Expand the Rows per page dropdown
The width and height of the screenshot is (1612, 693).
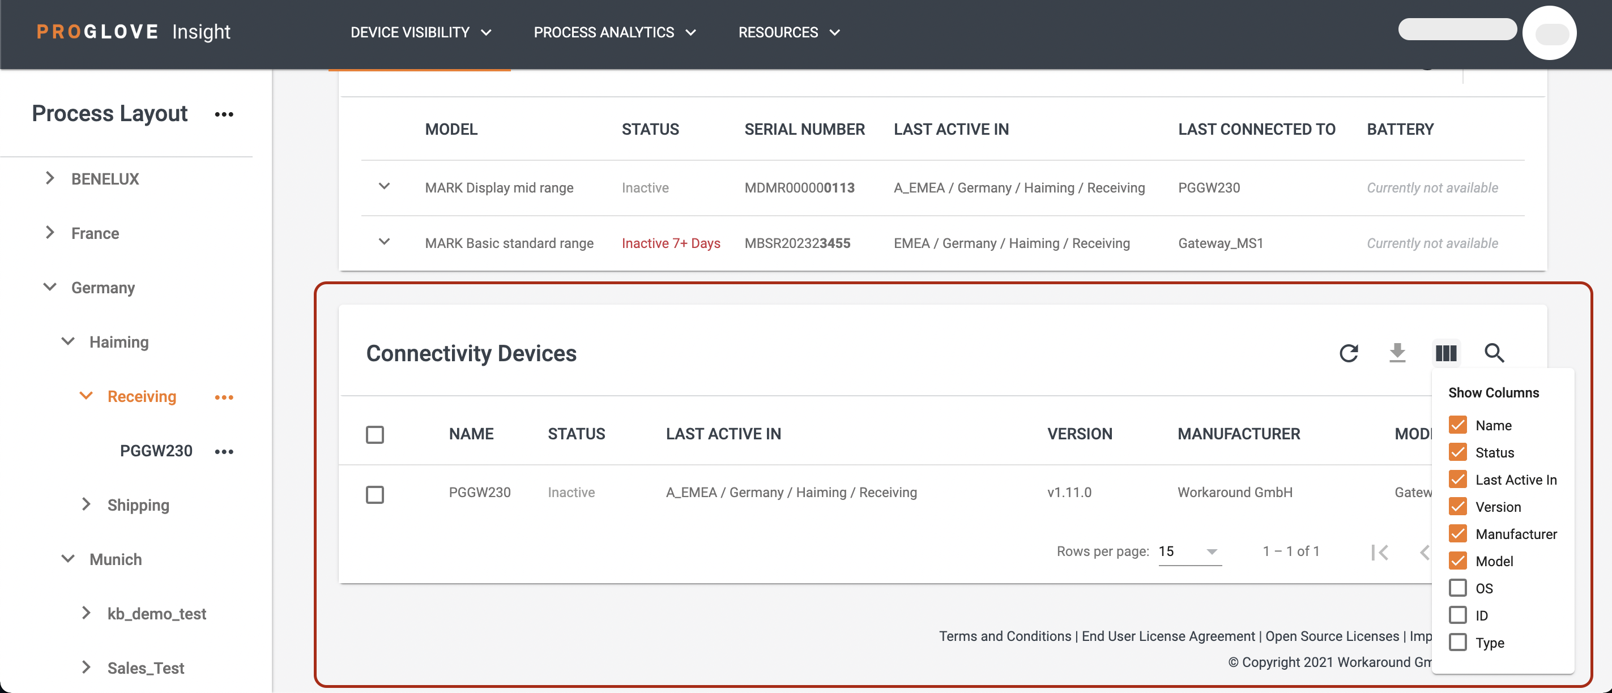pyautogui.click(x=1210, y=551)
